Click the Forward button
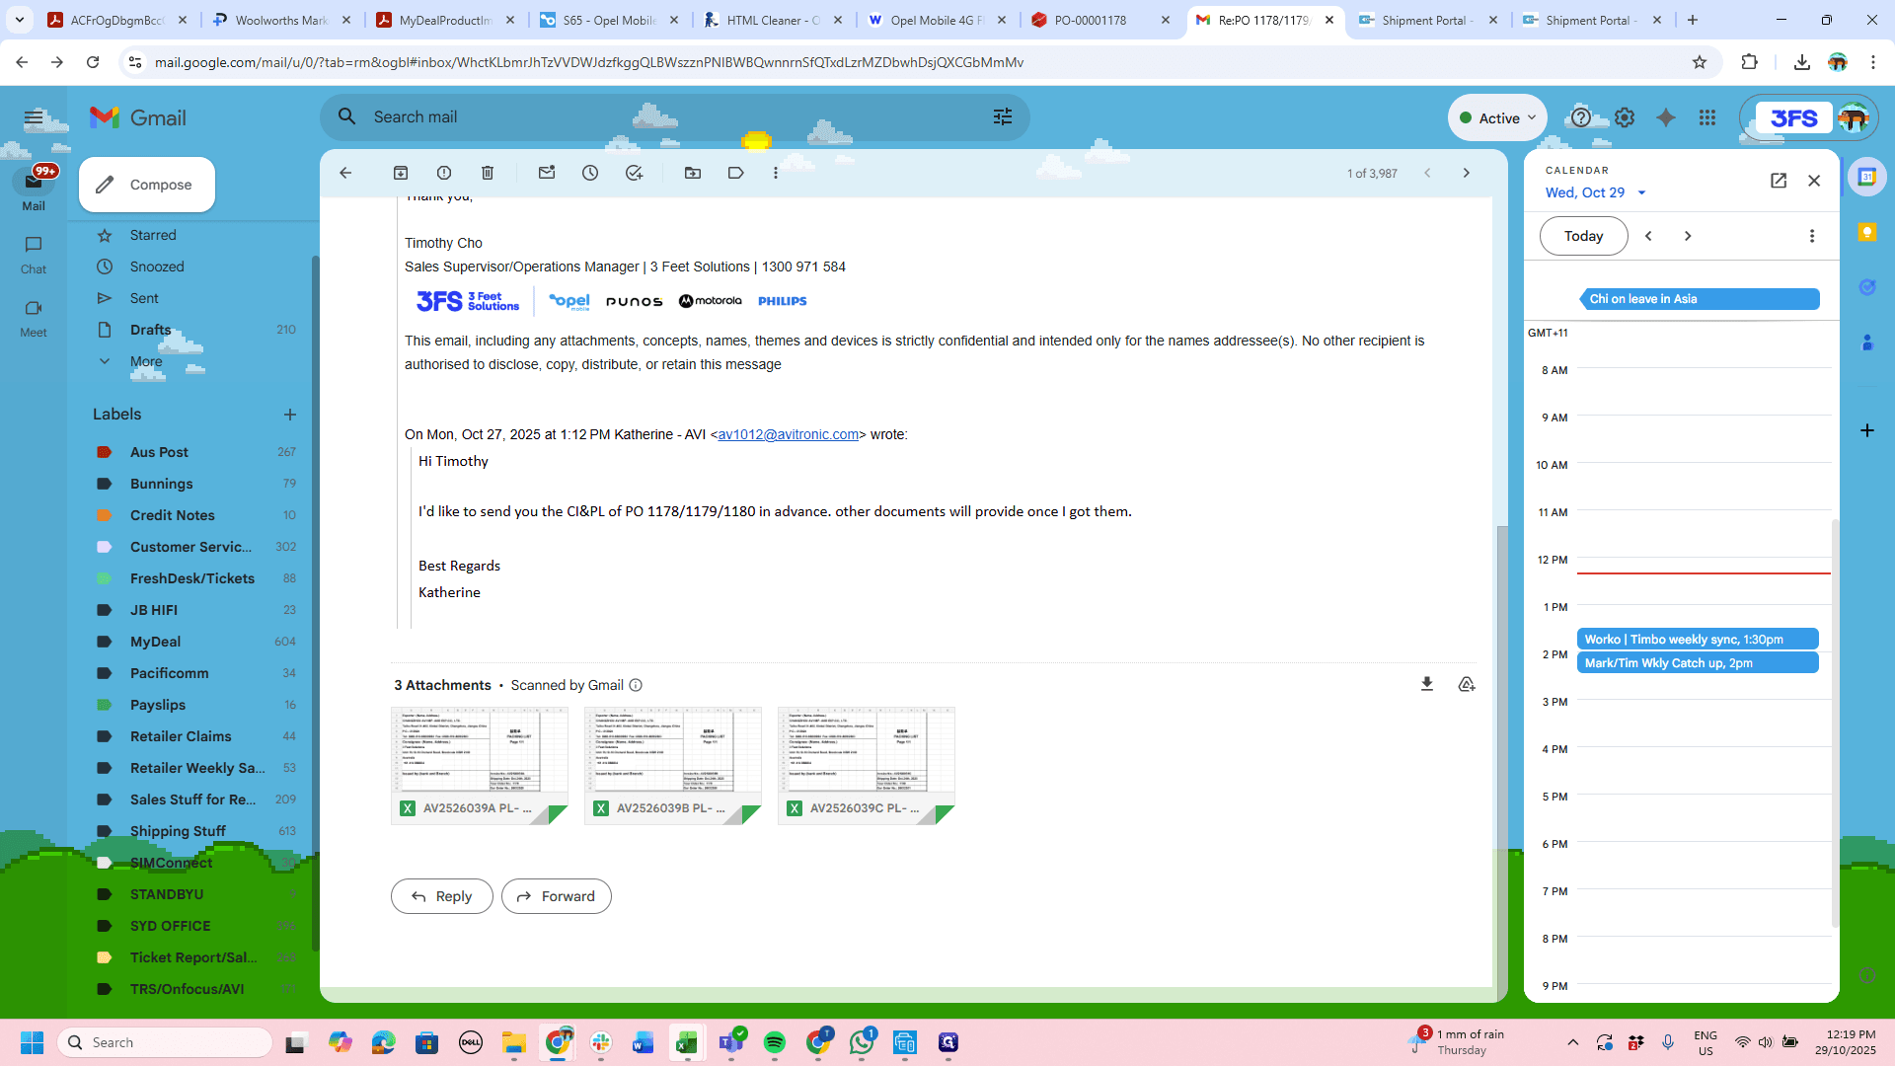This screenshot has width=1895, height=1066. (557, 896)
